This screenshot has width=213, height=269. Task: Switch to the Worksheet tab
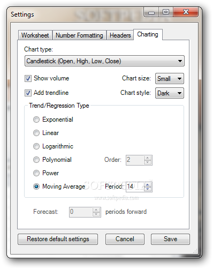click(x=35, y=35)
